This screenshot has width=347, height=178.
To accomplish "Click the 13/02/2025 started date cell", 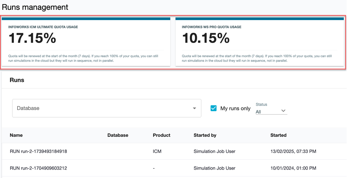I will pos(293,151).
